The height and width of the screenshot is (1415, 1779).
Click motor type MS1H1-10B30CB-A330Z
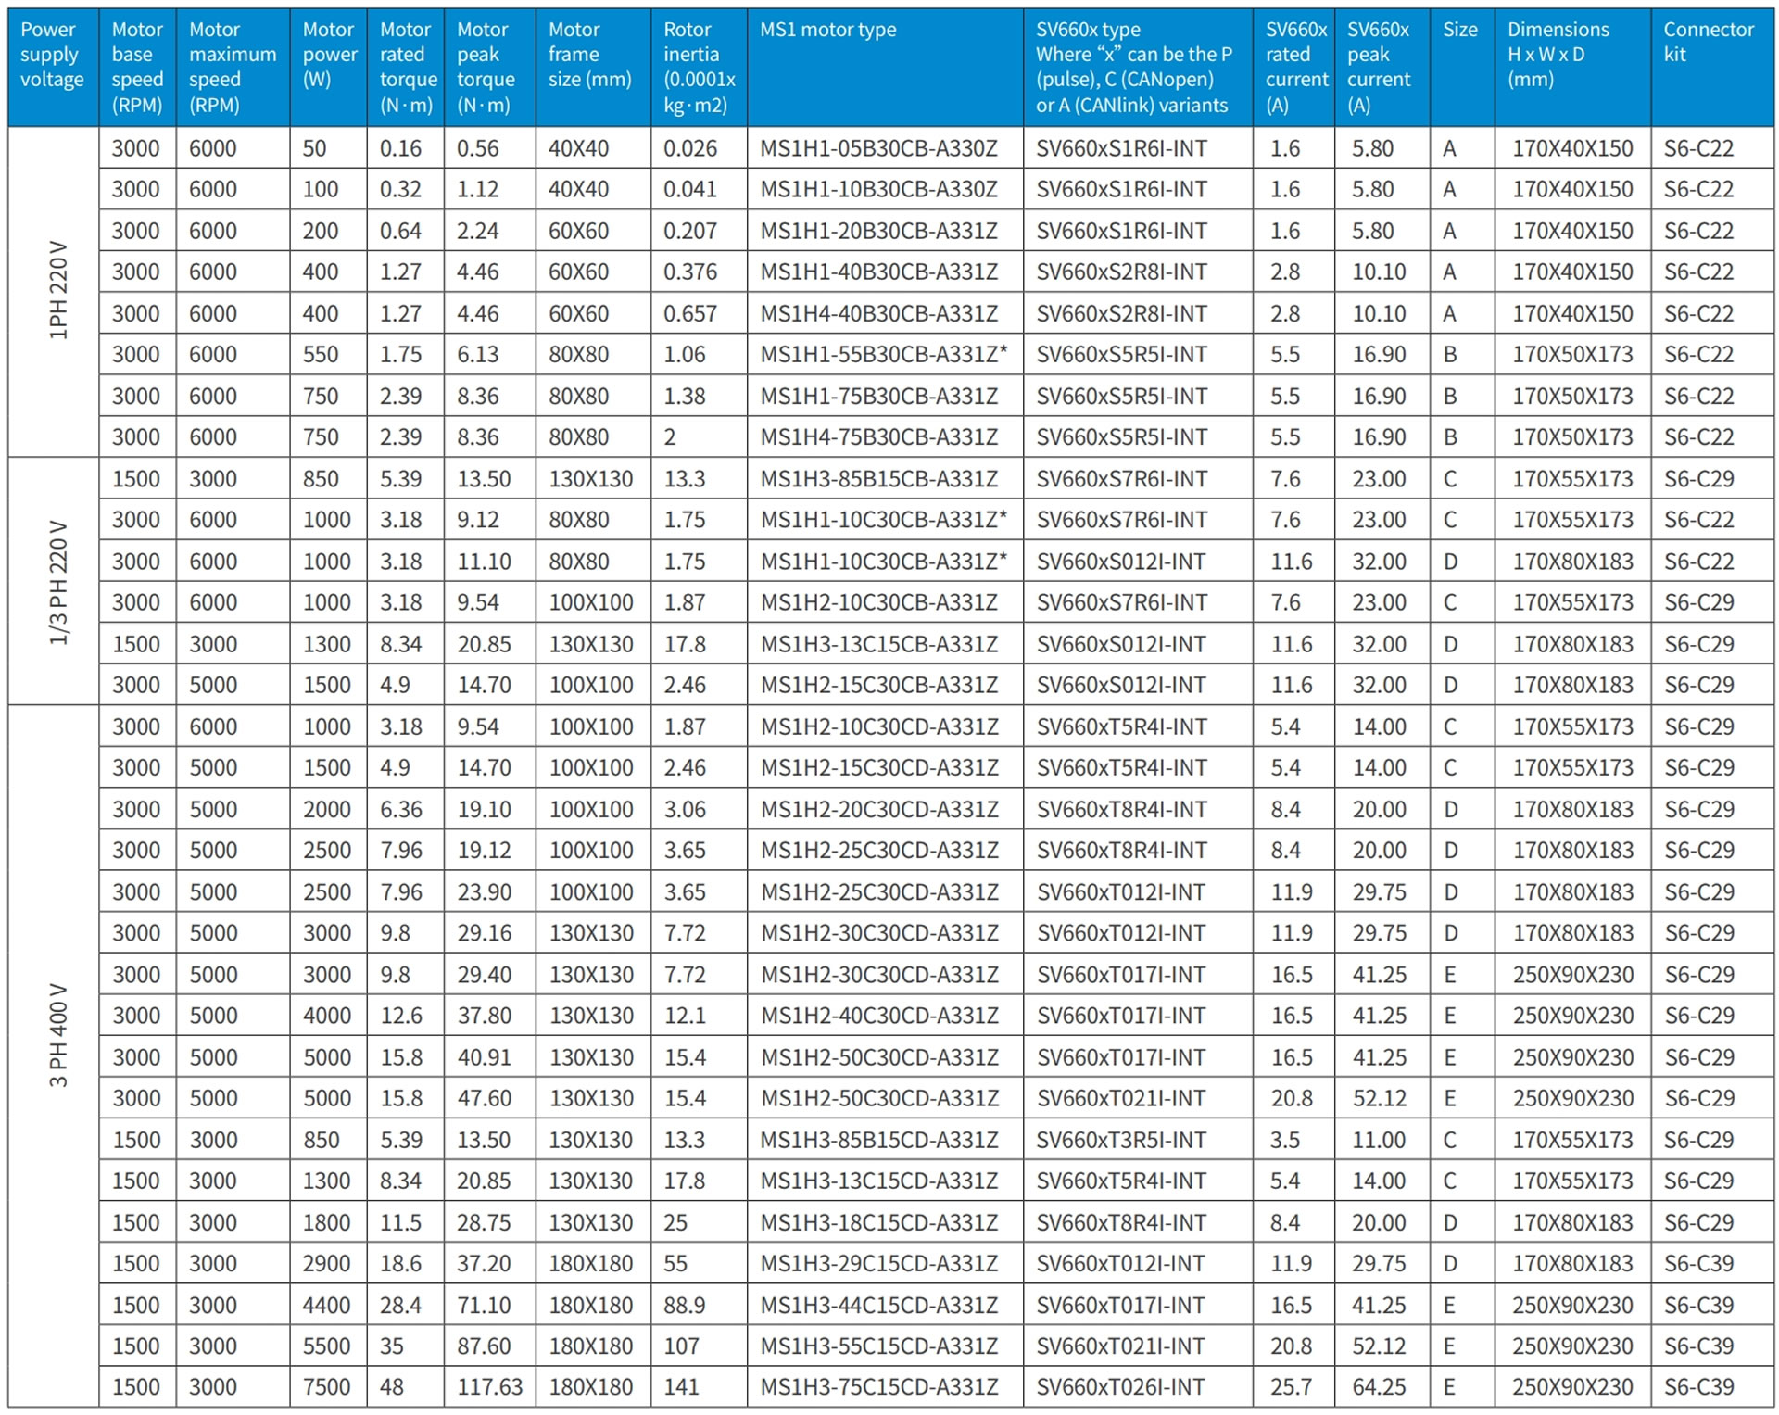pyautogui.click(x=878, y=189)
